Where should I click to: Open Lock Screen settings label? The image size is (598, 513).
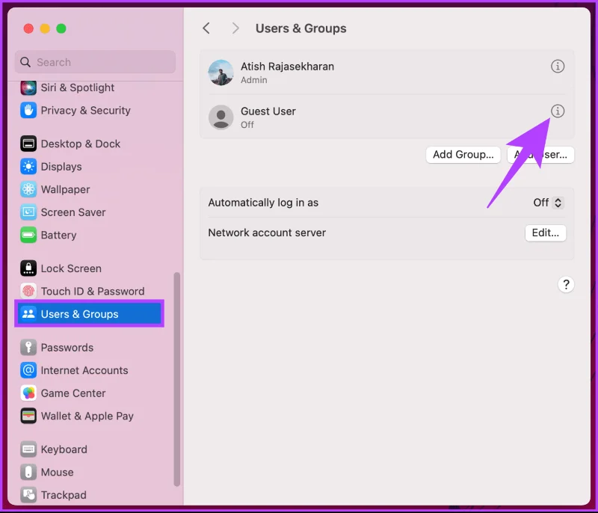[71, 268]
